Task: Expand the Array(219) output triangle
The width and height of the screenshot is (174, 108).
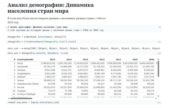Action: pyautogui.click(x=22, y=48)
